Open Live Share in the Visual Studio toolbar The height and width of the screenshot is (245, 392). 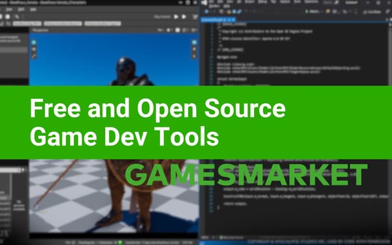372,12
